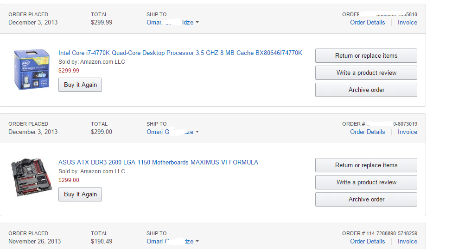View Order Details for November 26 order
The image size is (452, 249).
pyautogui.click(x=367, y=241)
